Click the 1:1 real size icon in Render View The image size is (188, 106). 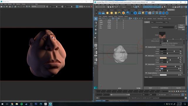pos(24,6)
